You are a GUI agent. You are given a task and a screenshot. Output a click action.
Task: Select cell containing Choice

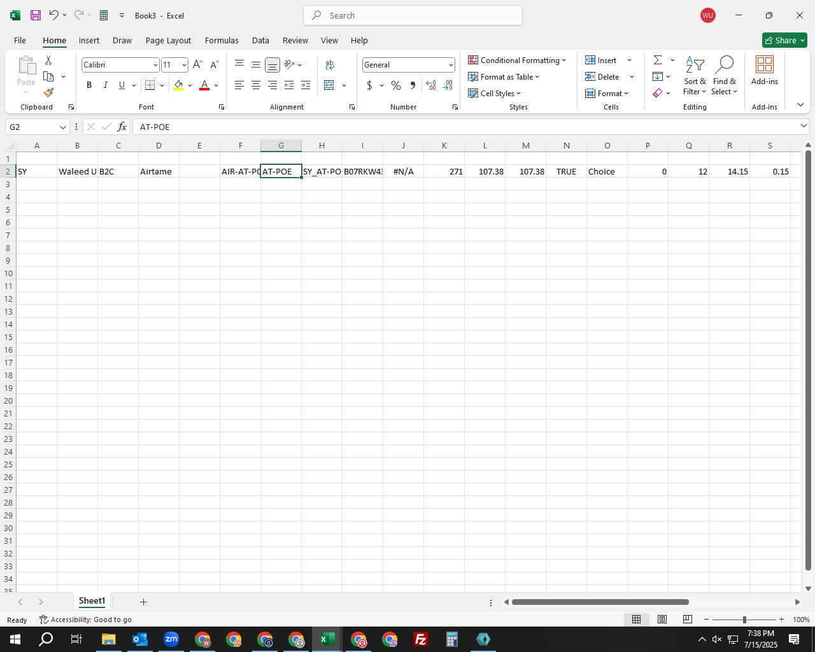(607, 171)
